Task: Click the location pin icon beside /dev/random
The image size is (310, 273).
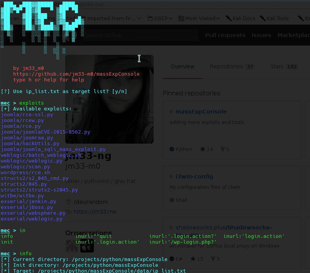Action: pyautogui.click(x=68, y=202)
